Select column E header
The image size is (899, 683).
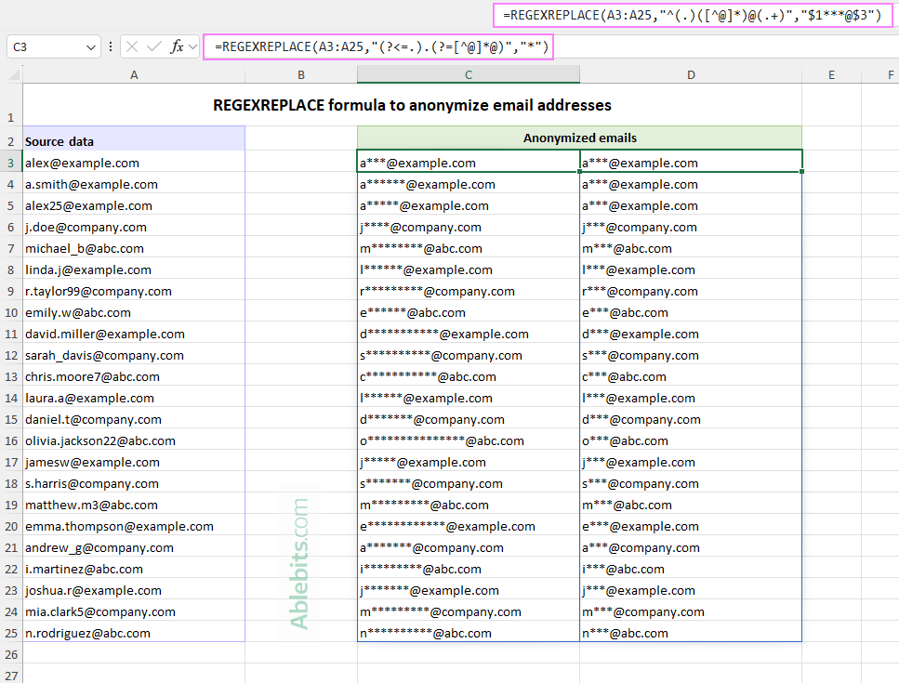point(831,74)
